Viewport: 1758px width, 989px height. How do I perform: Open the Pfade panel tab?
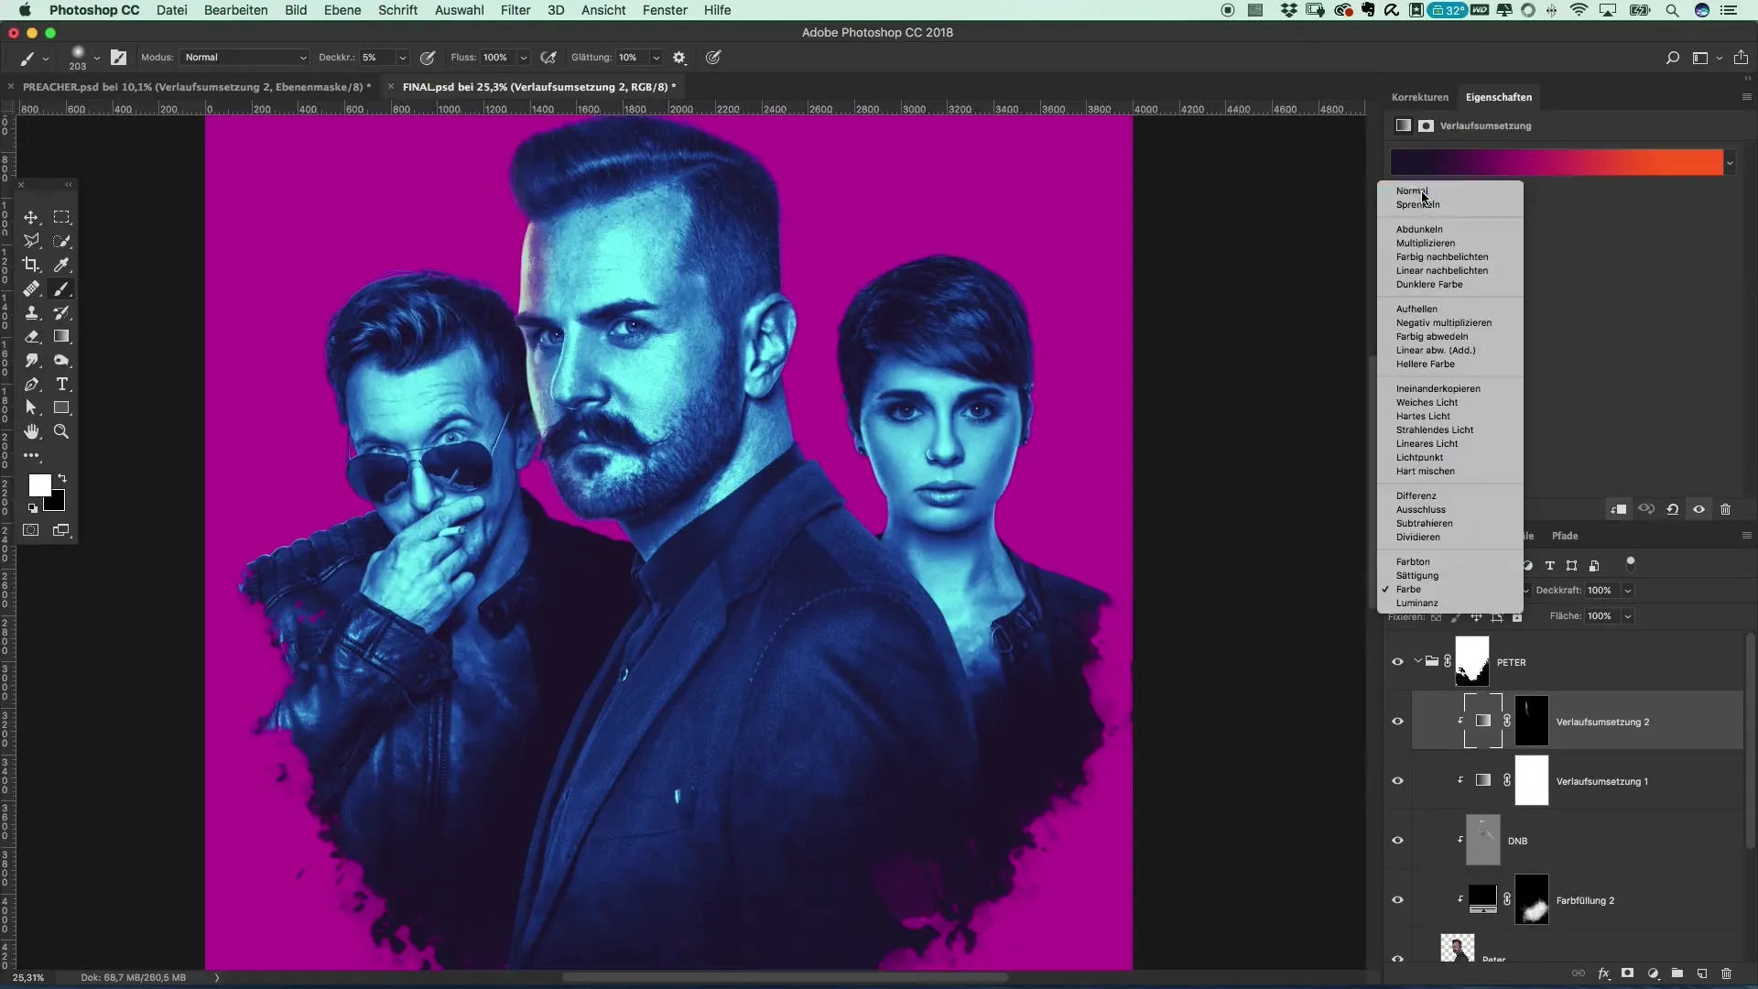click(x=1565, y=536)
